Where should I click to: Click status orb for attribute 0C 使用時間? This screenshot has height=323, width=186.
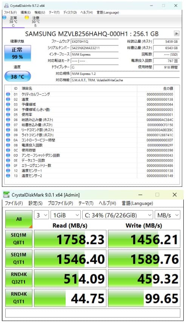click(x=8, y=150)
